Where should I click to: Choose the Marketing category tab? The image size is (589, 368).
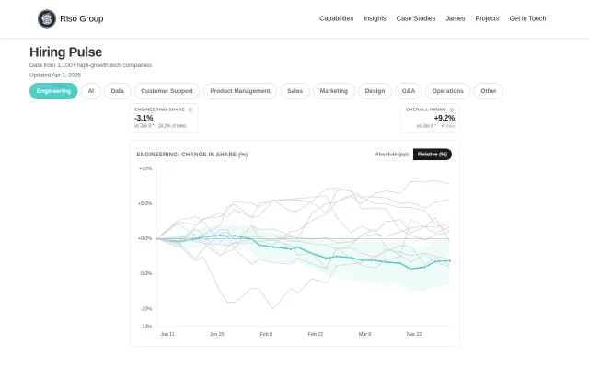pyautogui.click(x=334, y=91)
